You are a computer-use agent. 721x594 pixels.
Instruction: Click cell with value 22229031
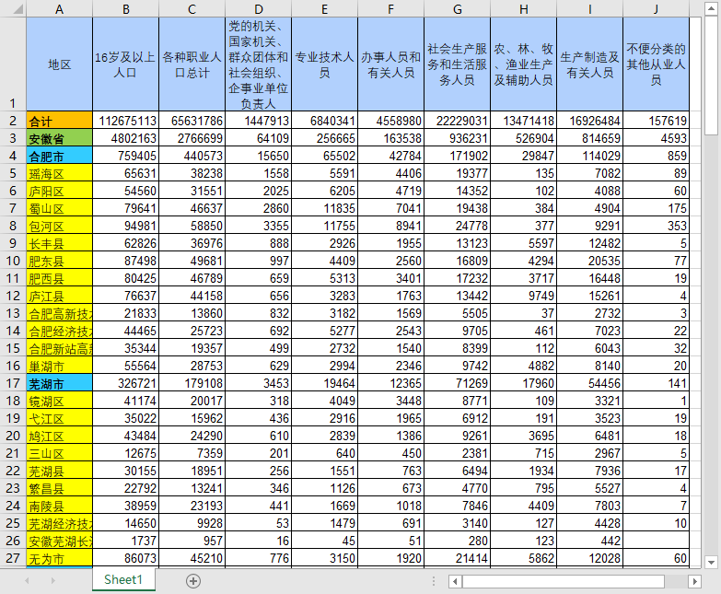pos(457,121)
